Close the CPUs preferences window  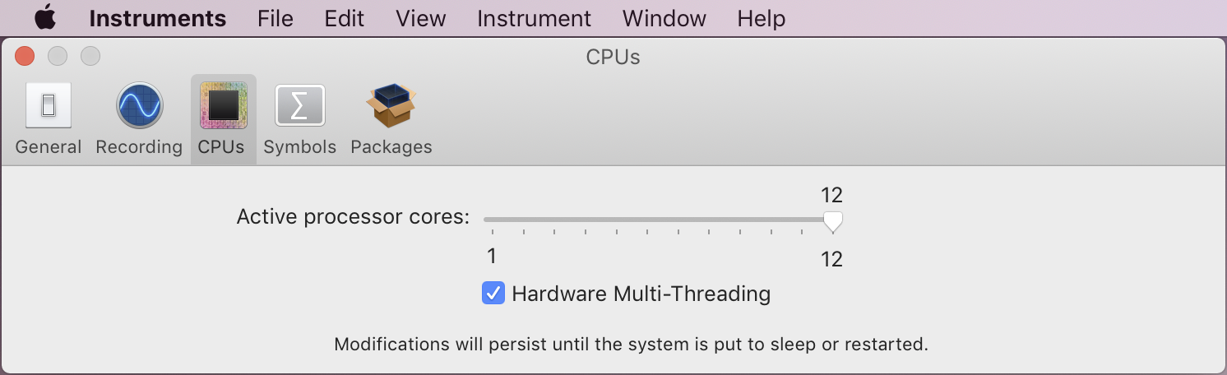click(25, 56)
